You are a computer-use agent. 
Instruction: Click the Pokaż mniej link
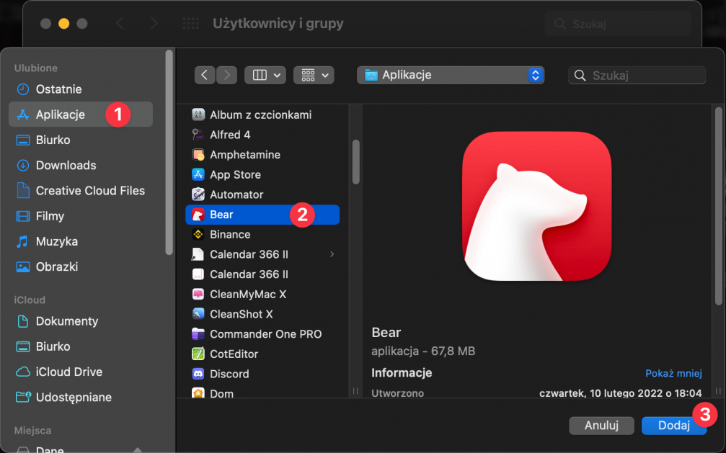coord(673,373)
